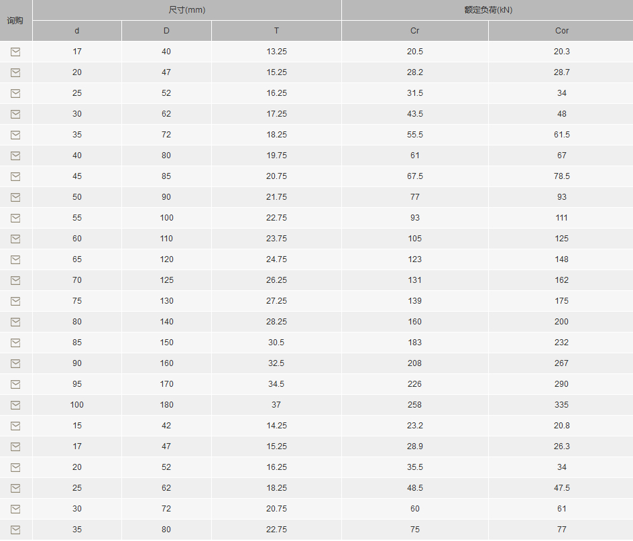Click envelope icon in d 35 D 80 row

coord(15,530)
